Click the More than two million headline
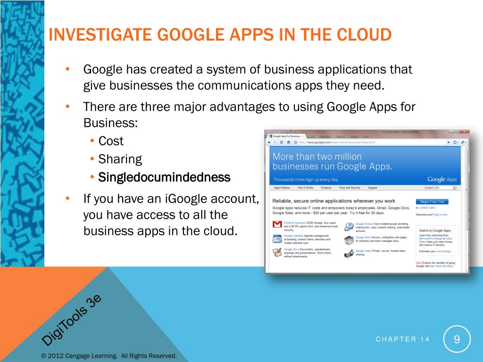This screenshot has height=362, width=483. click(333, 161)
